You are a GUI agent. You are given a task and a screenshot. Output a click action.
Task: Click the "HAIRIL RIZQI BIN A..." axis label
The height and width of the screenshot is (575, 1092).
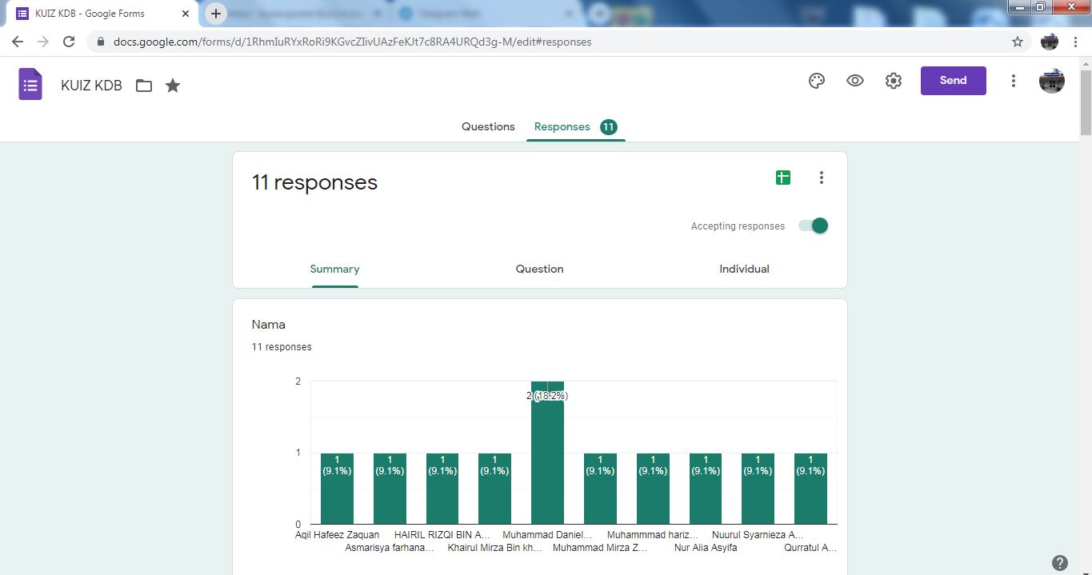tap(442, 534)
